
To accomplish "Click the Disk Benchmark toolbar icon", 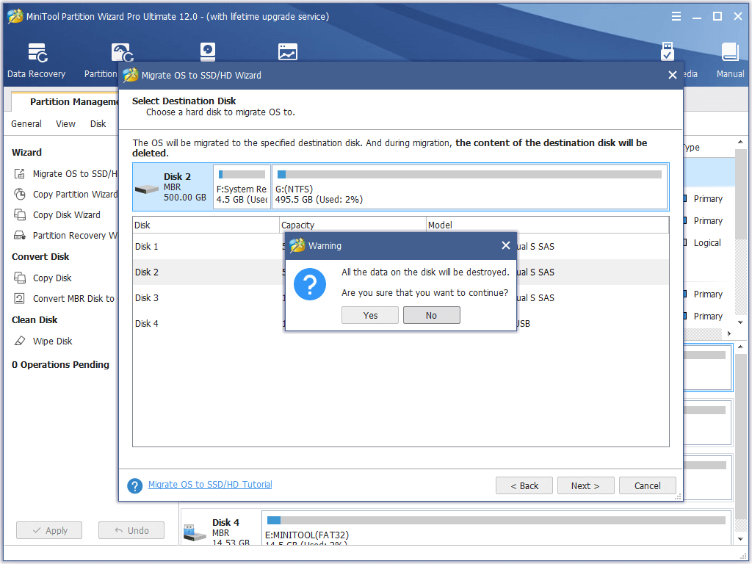I will coord(208,52).
